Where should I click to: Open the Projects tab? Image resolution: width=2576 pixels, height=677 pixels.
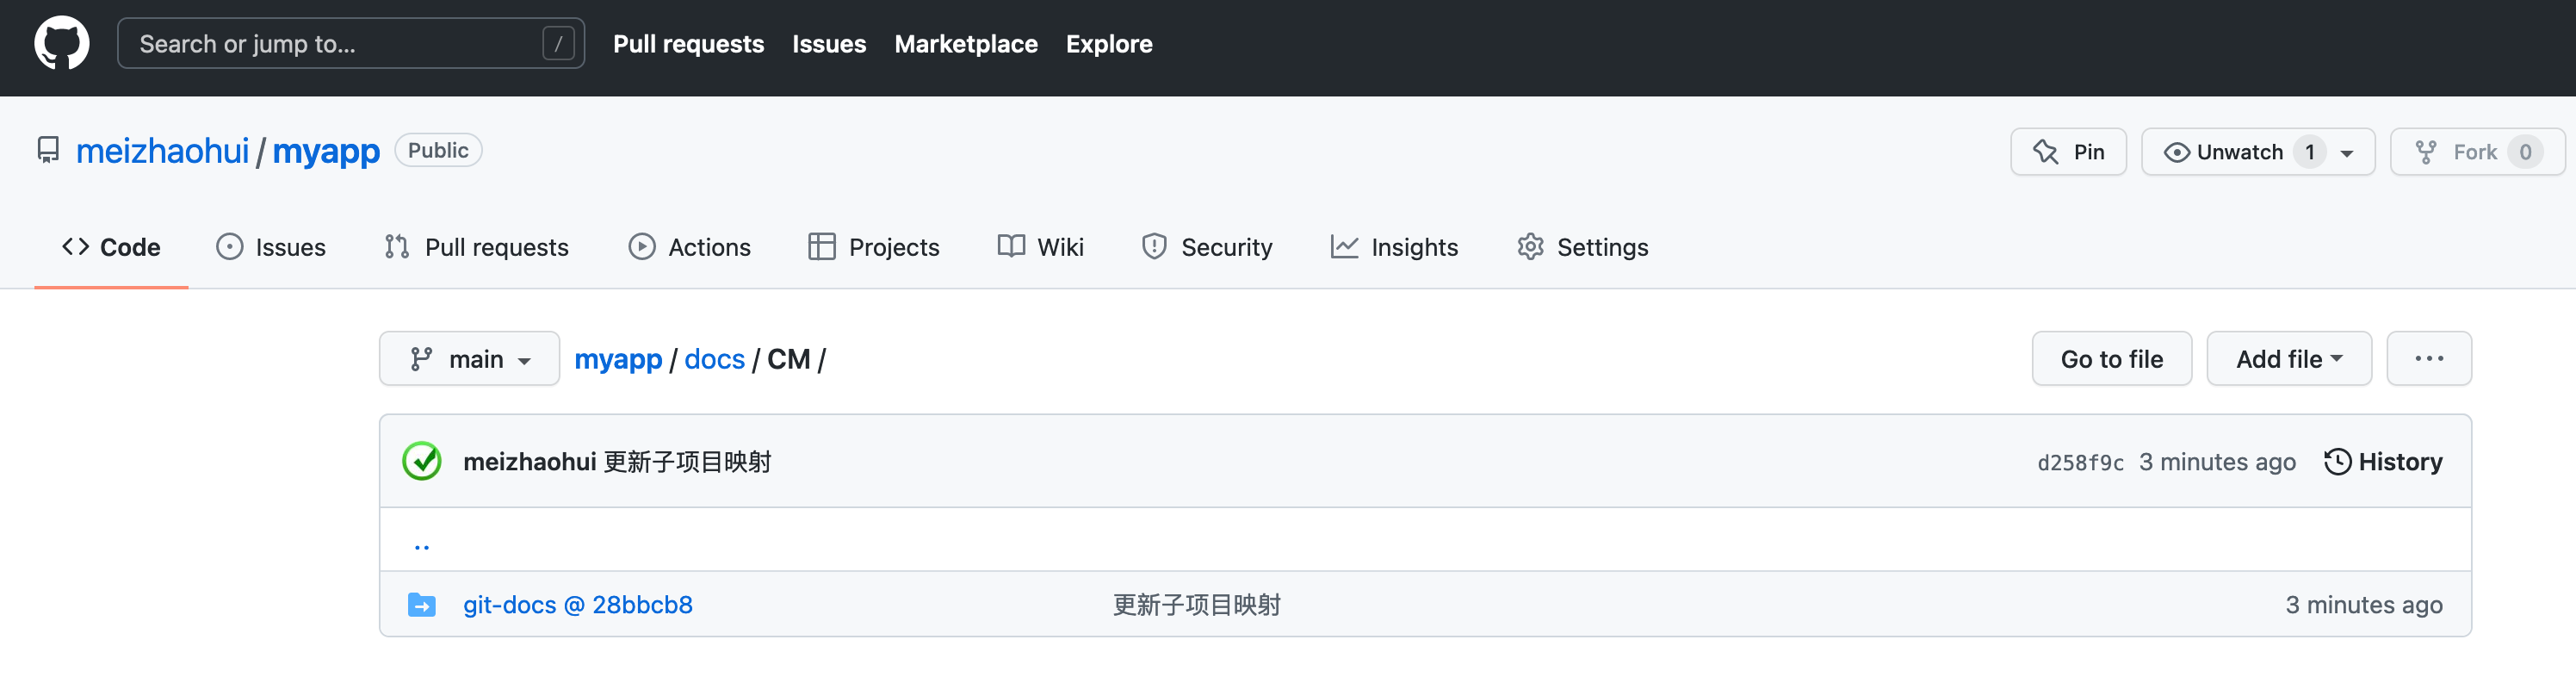[x=874, y=247]
